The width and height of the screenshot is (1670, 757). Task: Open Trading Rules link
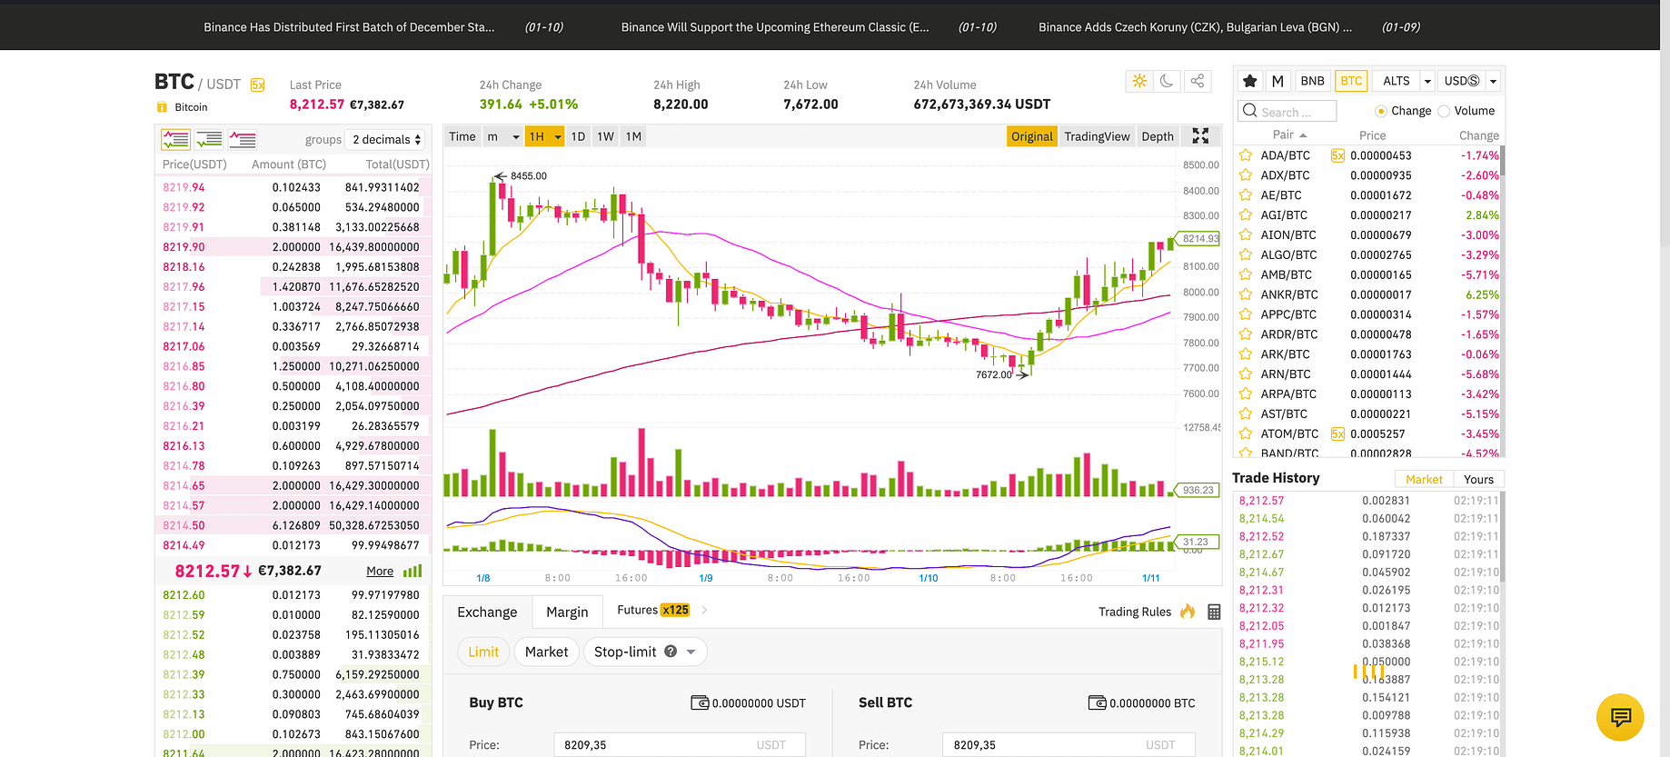pos(1135,612)
